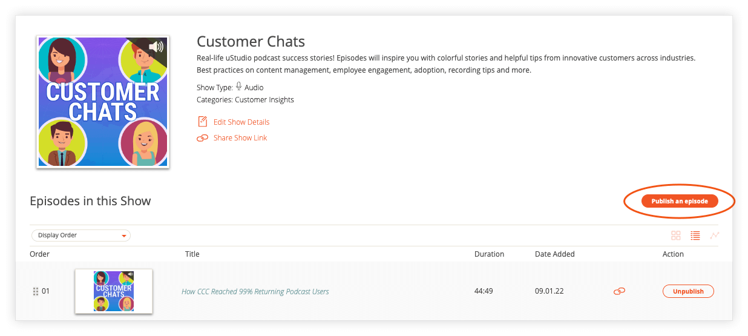Click the Edit Show Details pencil icon
Screen dimensions: 748x336
pos(203,122)
